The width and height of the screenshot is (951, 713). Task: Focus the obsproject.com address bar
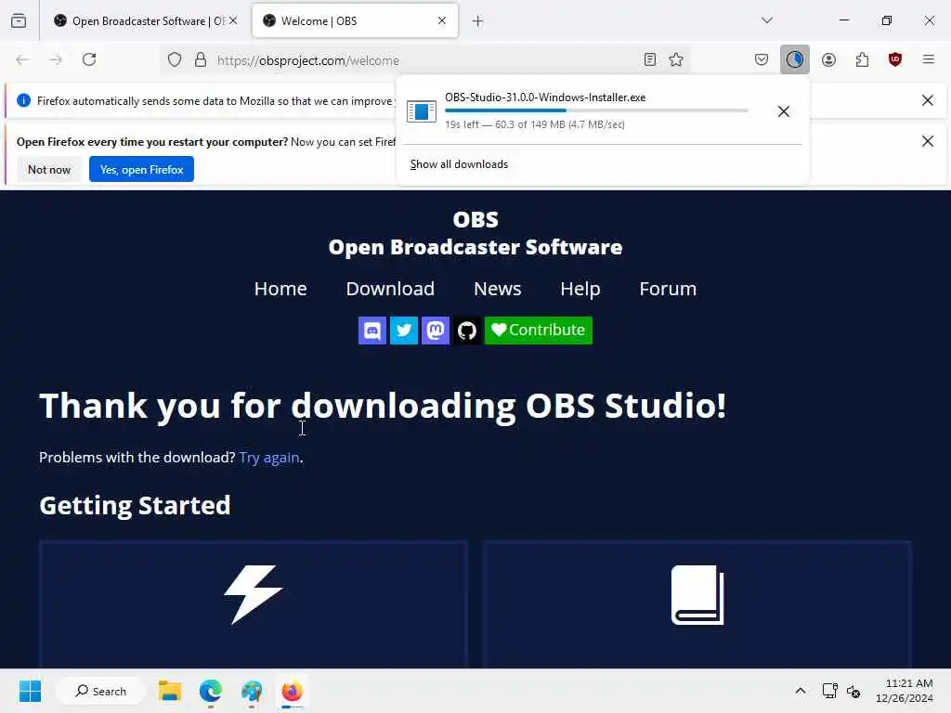(424, 60)
